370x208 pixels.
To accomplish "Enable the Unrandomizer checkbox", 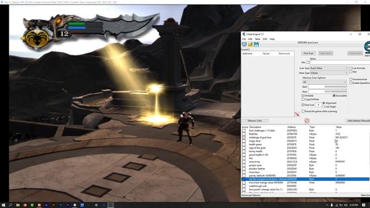I will pyautogui.click(x=351, y=79).
